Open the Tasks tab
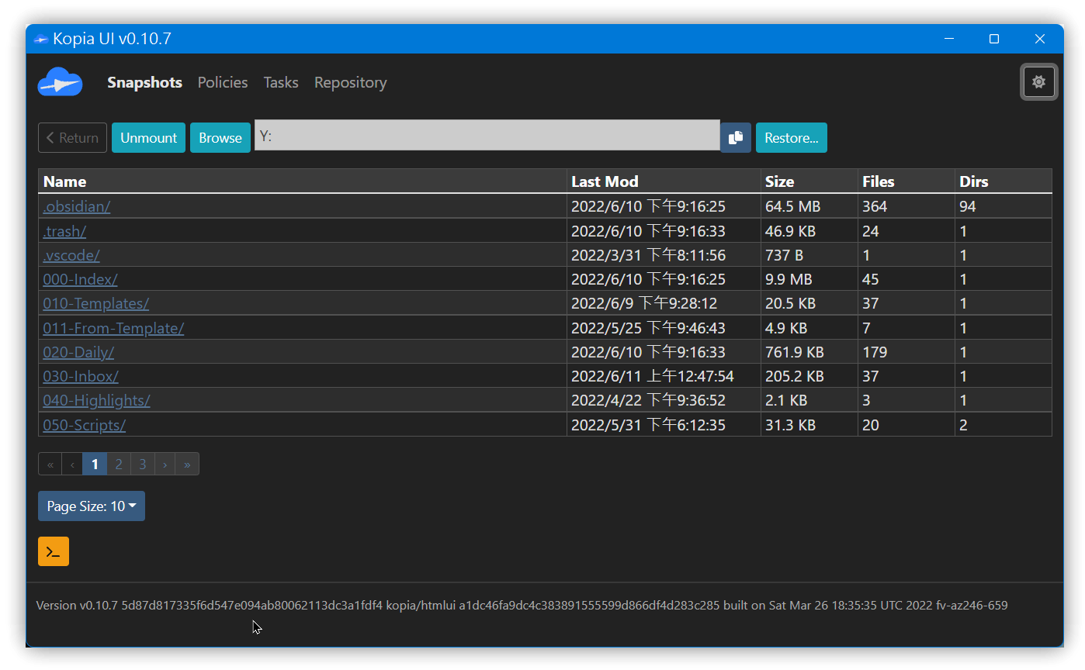This screenshot has height=670, width=1085. point(281,82)
